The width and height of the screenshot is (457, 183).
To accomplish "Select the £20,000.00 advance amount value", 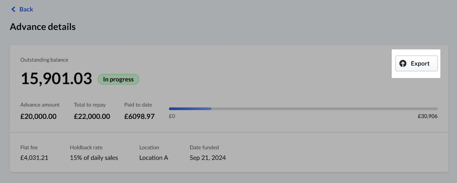I will pos(38,116).
